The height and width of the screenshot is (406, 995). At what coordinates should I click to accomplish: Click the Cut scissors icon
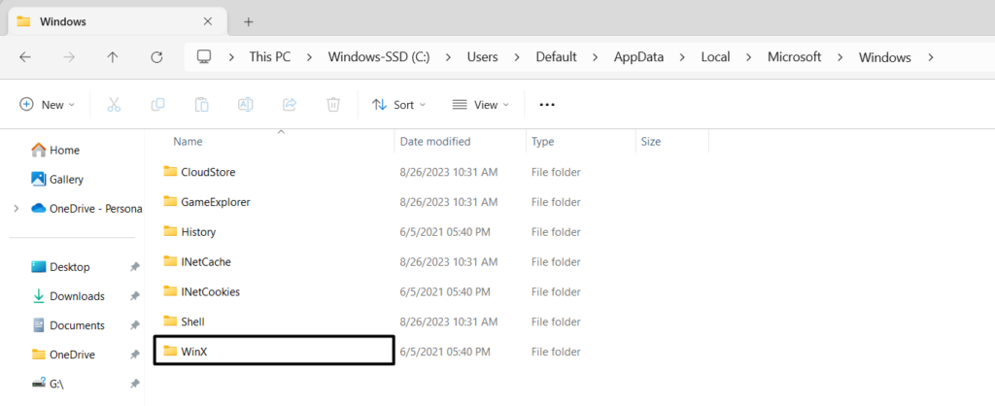115,105
